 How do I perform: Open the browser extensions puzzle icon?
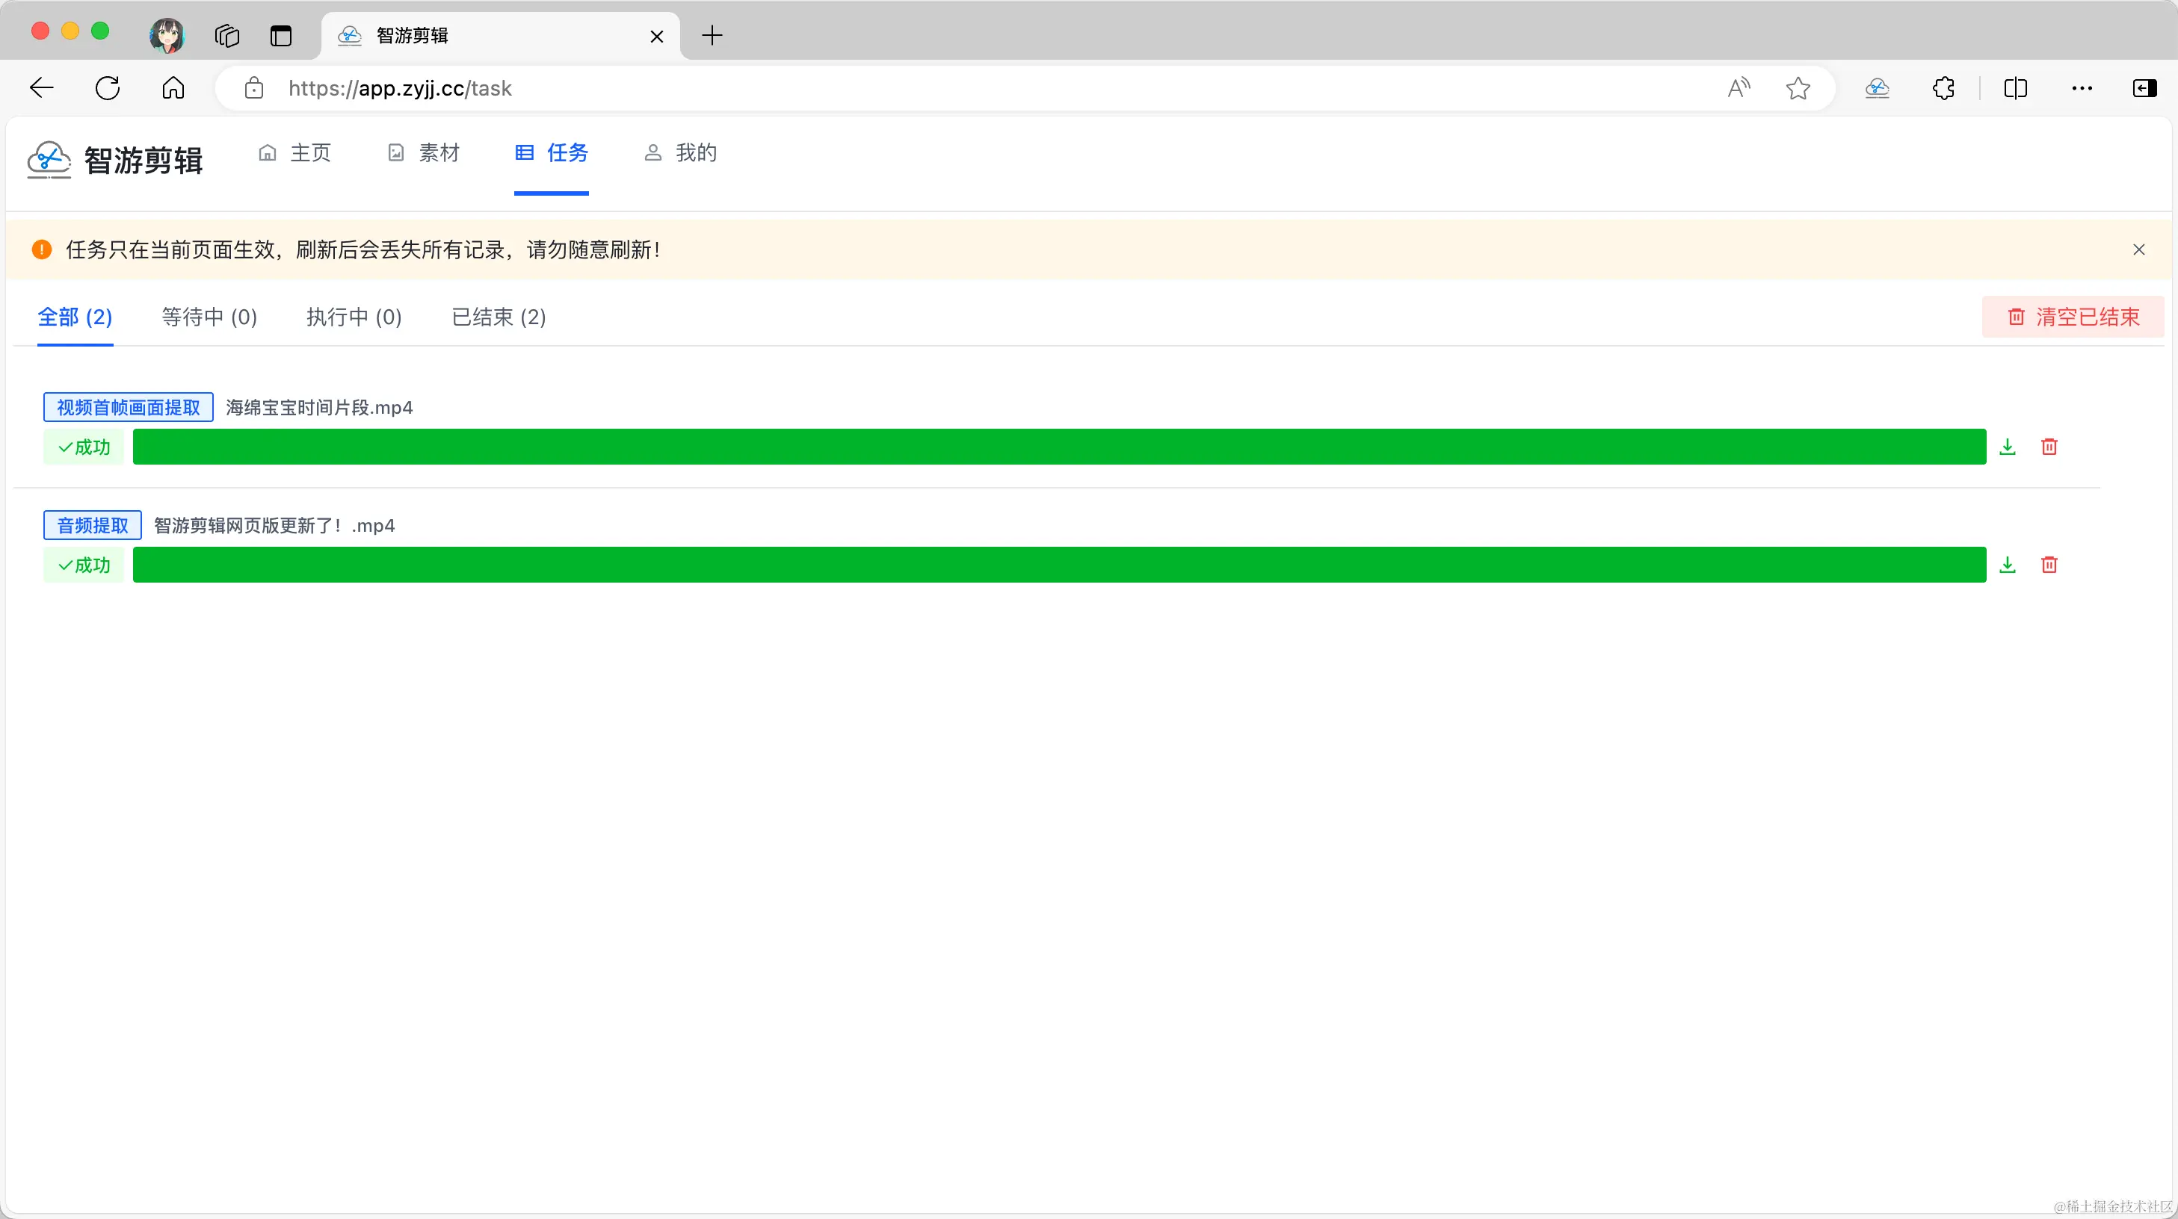point(1943,88)
